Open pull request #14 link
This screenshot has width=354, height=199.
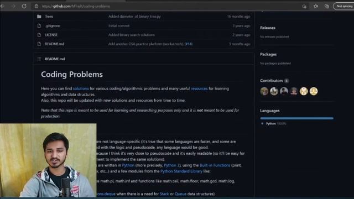click(x=189, y=44)
